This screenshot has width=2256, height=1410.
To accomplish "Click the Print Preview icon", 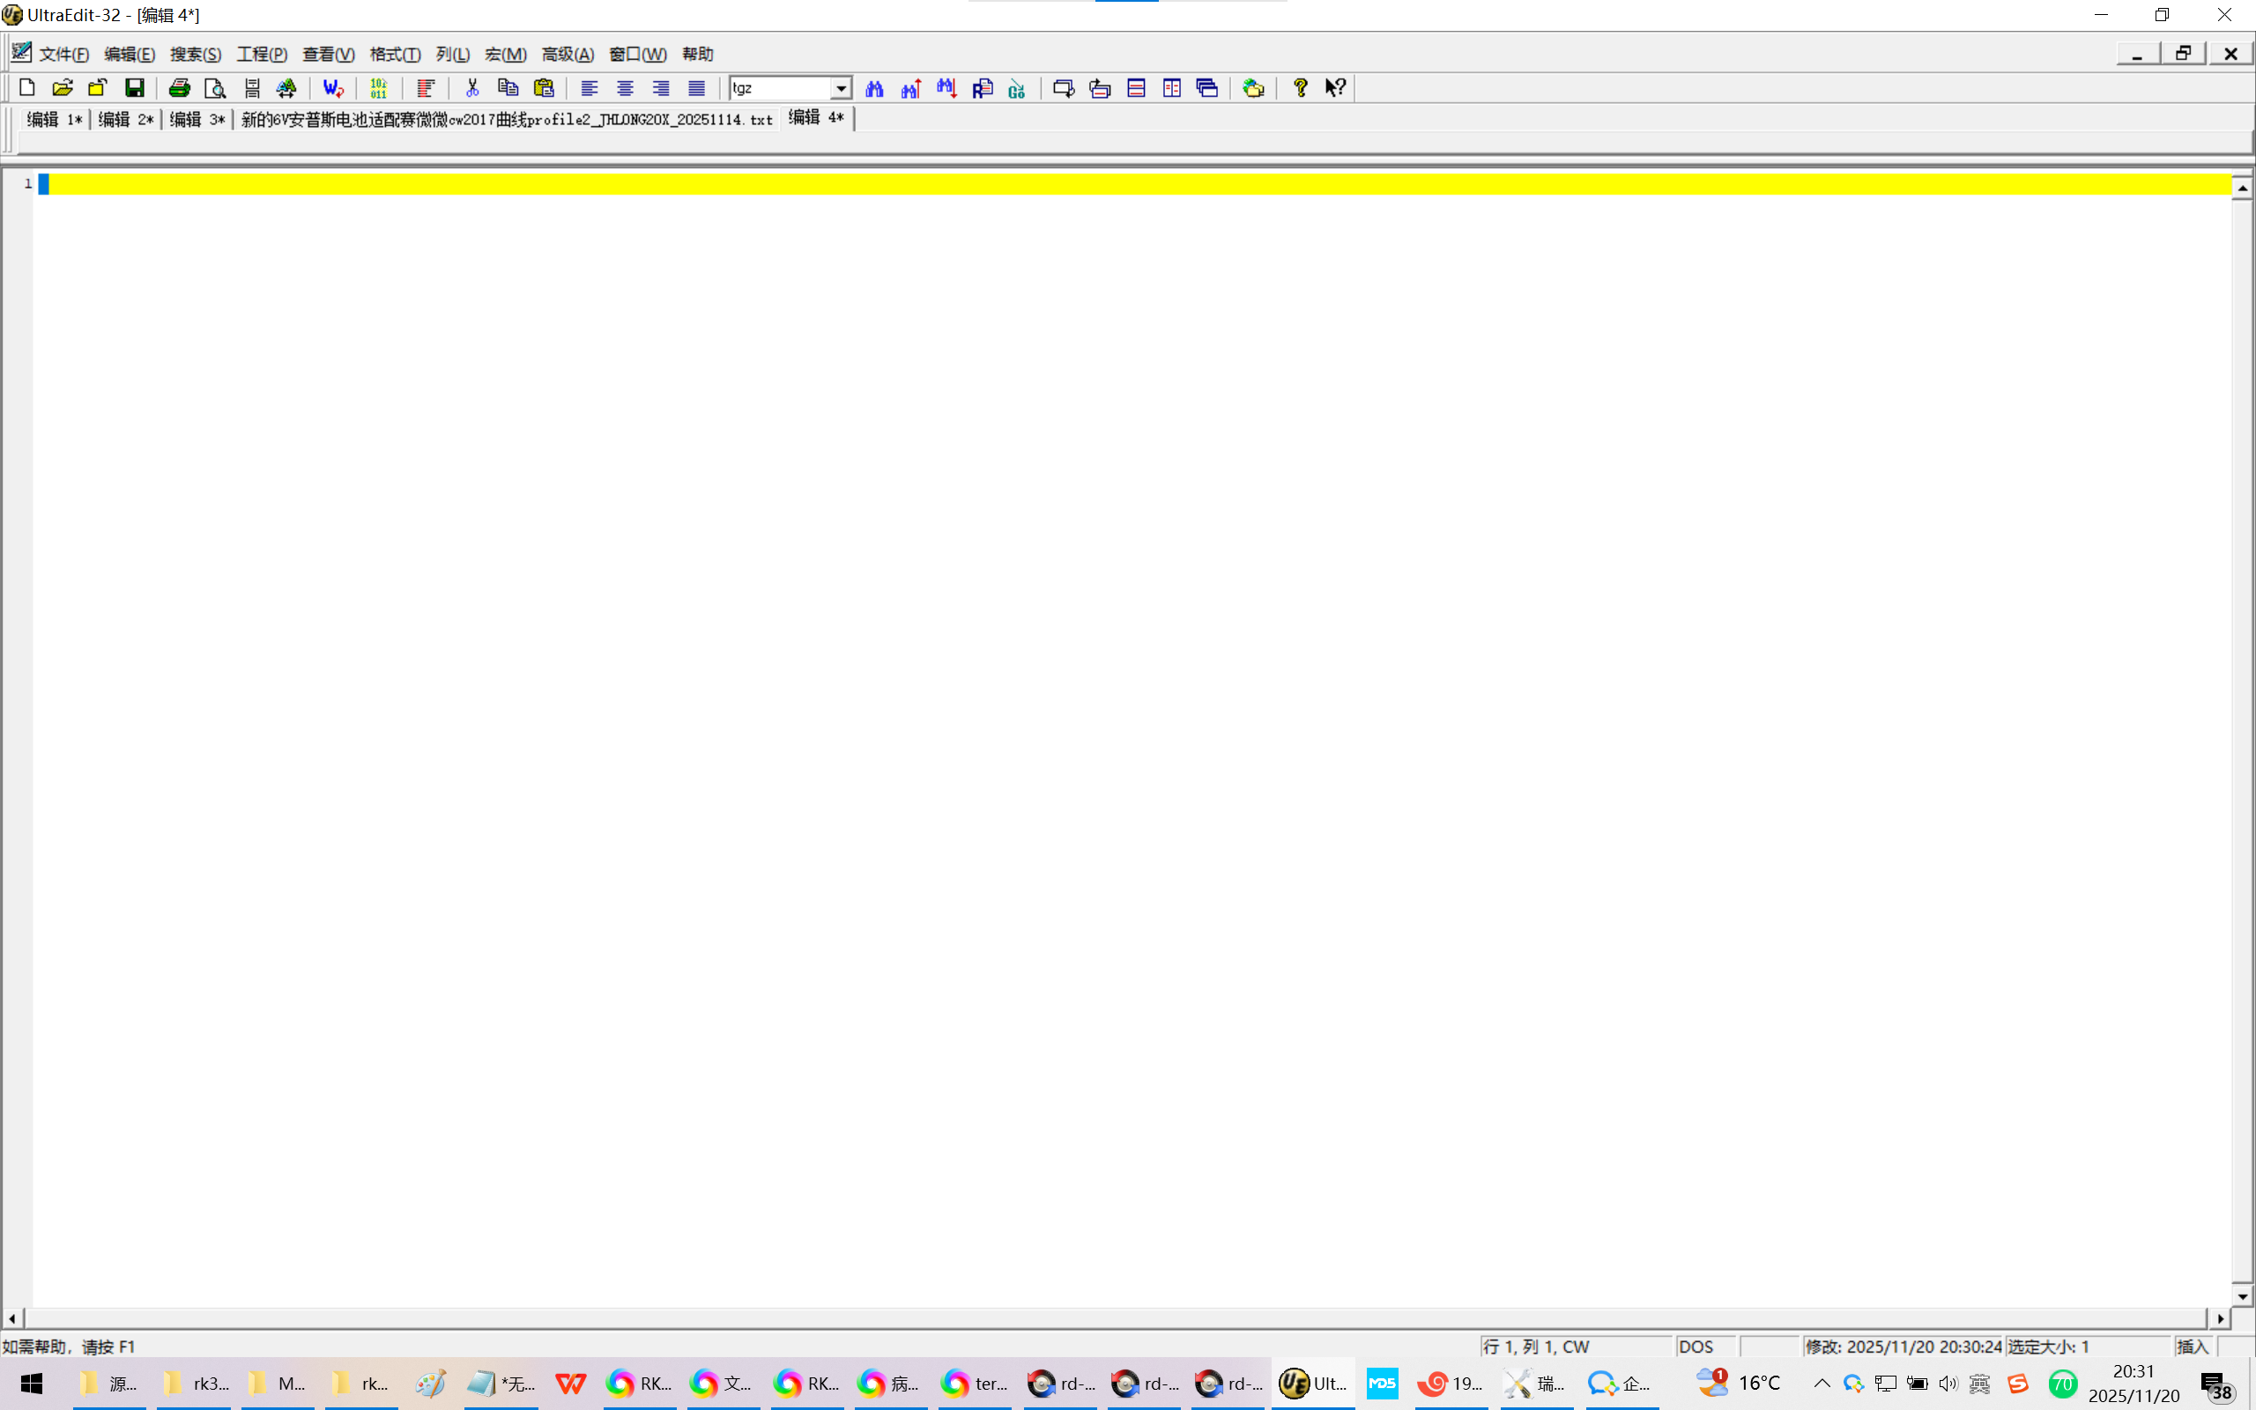I will 215,87.
